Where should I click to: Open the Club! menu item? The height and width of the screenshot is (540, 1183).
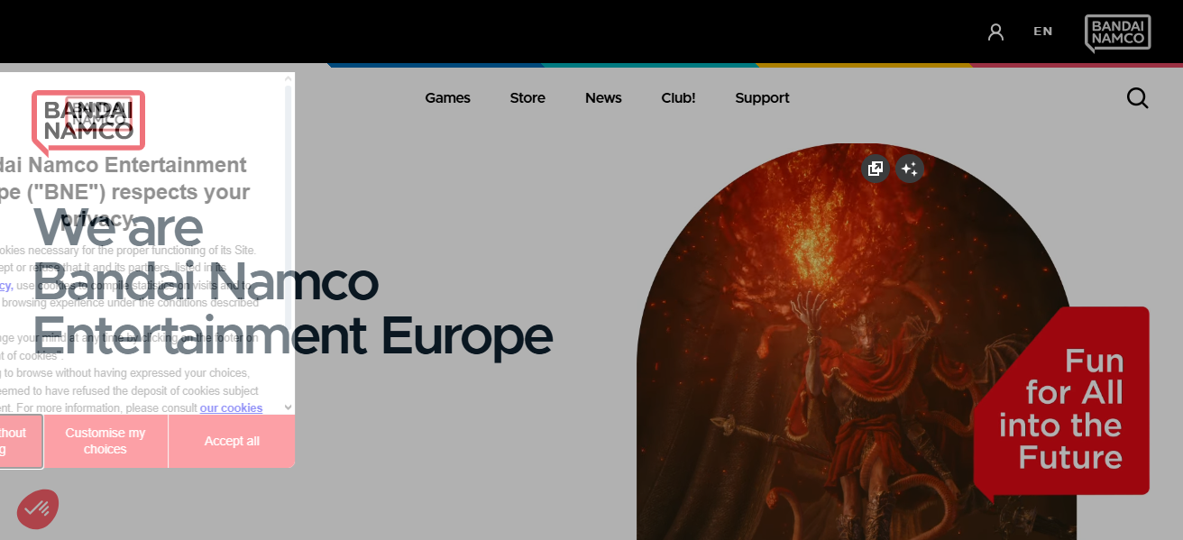point(678,97)
